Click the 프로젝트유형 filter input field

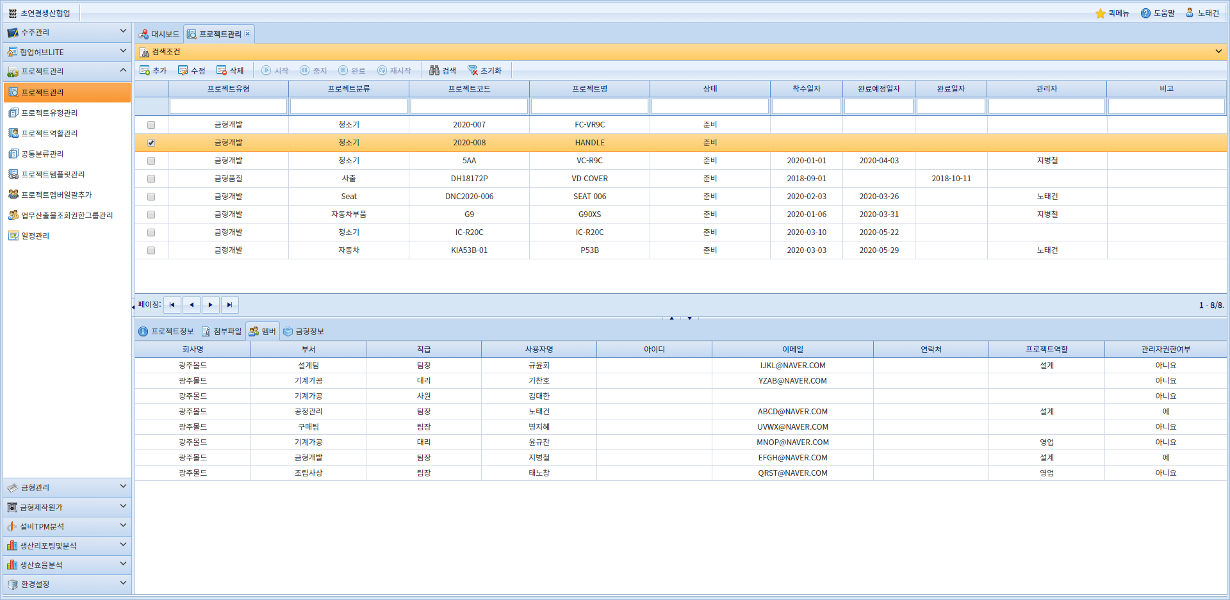point(229,106)
